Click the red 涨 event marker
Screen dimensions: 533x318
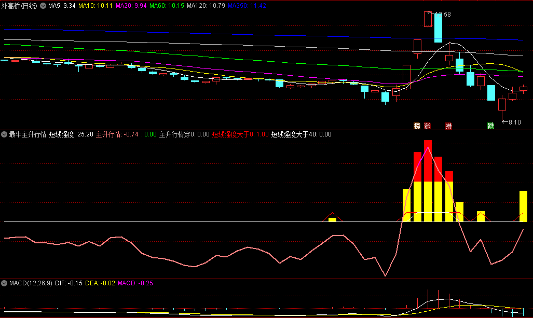(428, 126)
